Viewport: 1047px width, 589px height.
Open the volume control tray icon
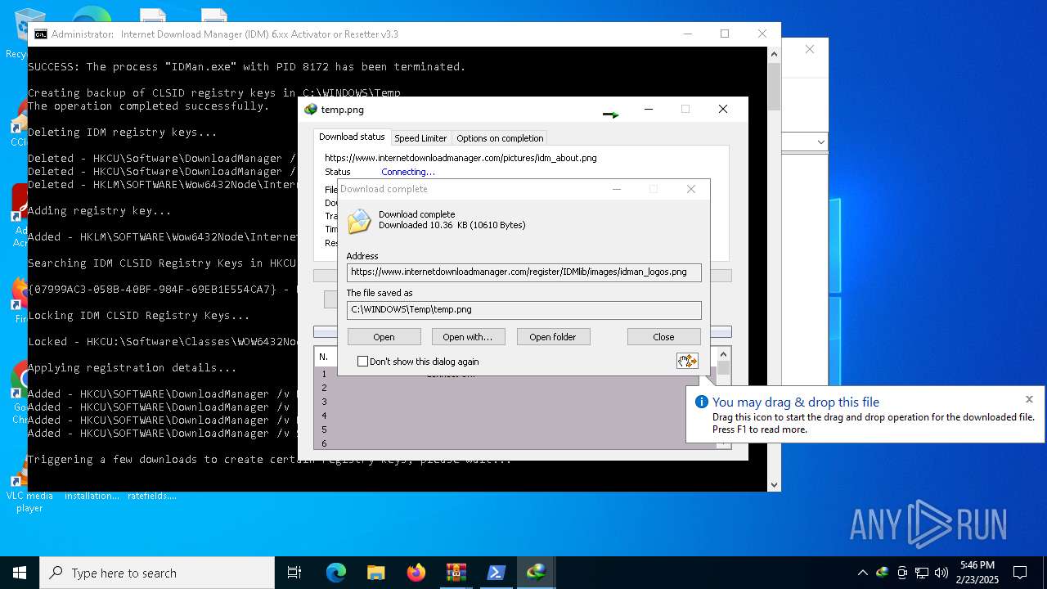pyautogui.click(x=941, y=573)
